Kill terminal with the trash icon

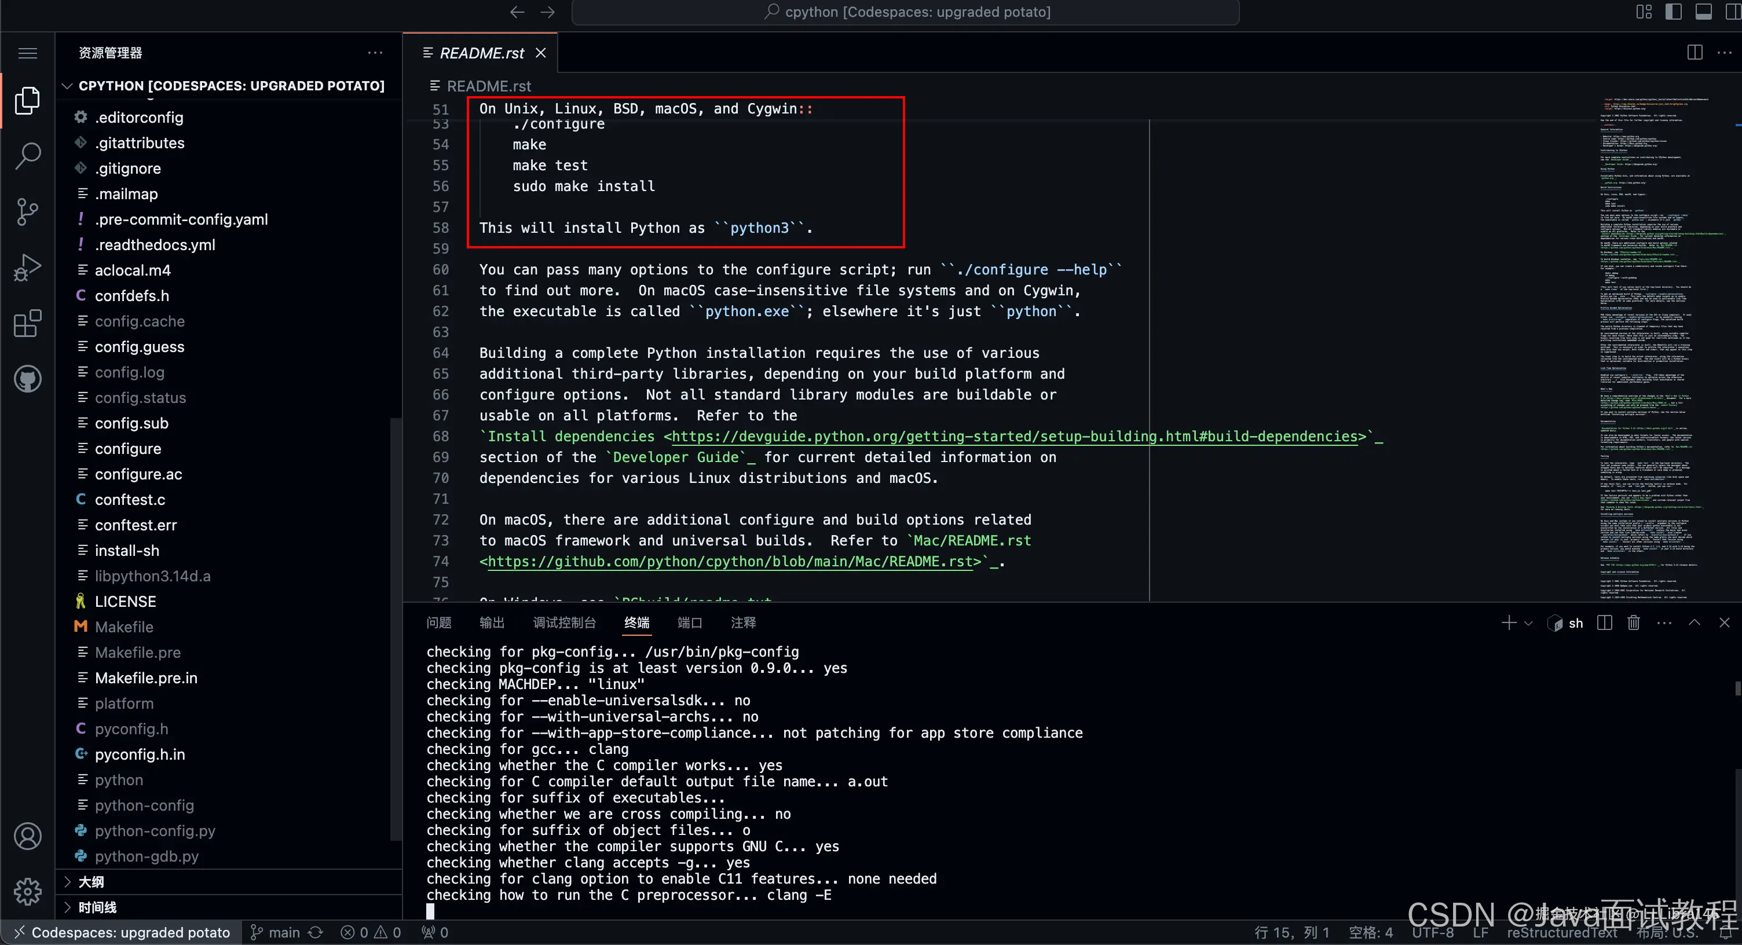coord(1634,622)
